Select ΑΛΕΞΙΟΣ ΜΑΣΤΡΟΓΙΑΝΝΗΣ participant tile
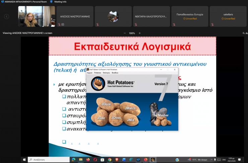The image size is (248, 163). [75, 16]
